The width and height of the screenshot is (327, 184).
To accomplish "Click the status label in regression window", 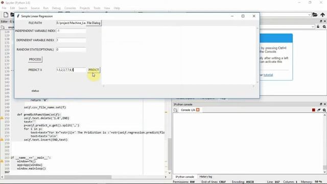I will (x=35, y=91).
